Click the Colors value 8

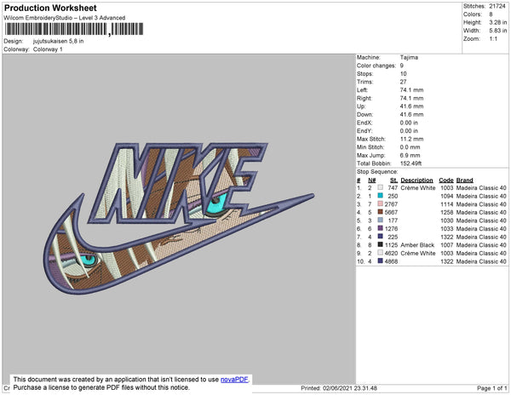(x=491, y=14)
